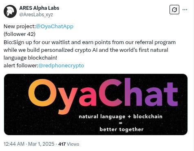Click the 'language blockchain!' text line
Screen dimensions: 194x151
point(30,58)
